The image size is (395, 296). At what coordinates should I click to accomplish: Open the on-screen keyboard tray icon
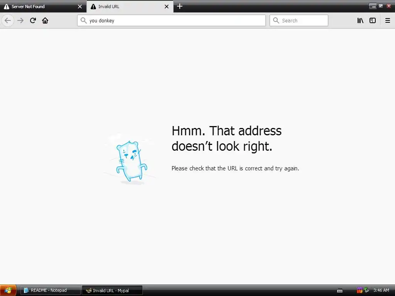(x=339, y=291)
